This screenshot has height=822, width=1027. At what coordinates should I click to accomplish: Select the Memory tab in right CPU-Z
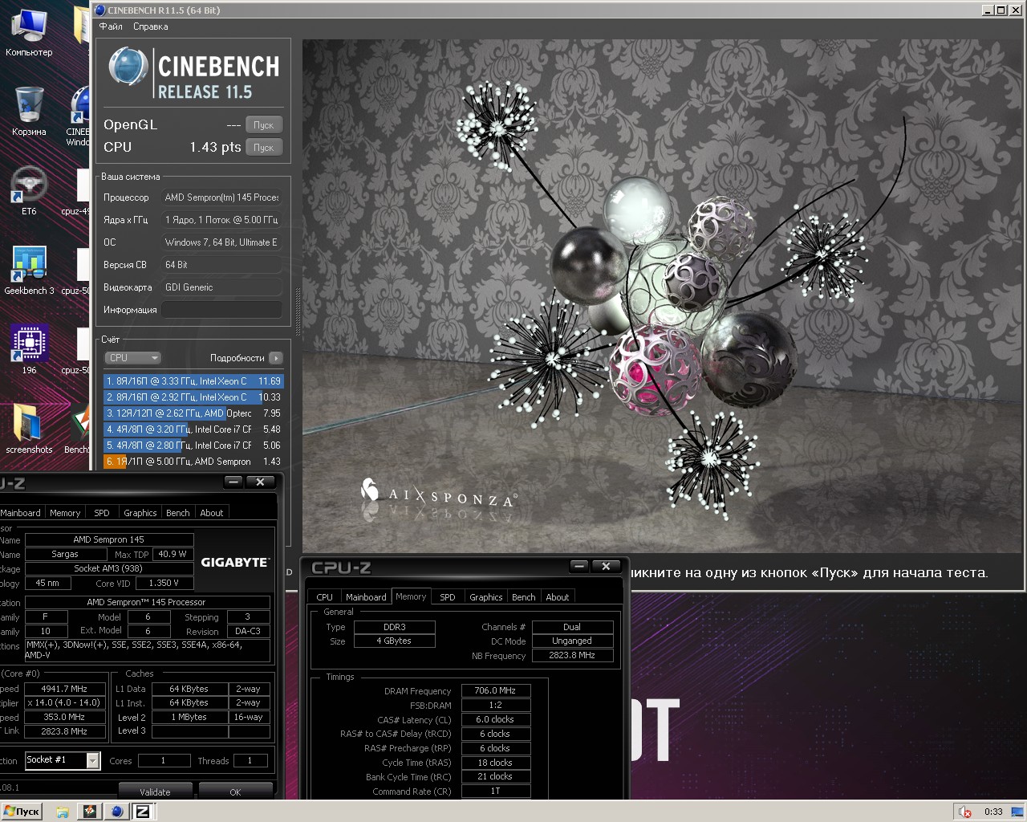[x=411, y=596]
